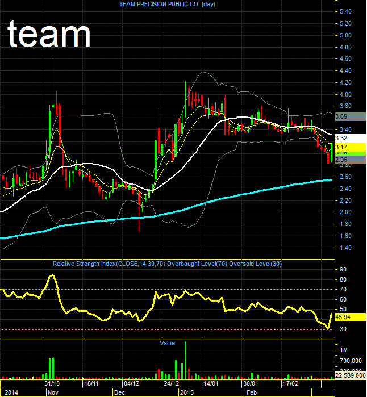Click the 4.80 price level label
The width and height of the screenshot is (367, 397).
[x=345, y=47]
